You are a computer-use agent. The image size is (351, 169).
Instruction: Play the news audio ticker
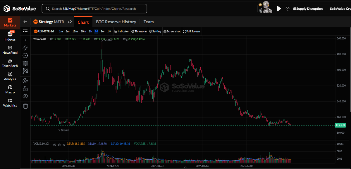pyautogui.click(x=279, y=9)
